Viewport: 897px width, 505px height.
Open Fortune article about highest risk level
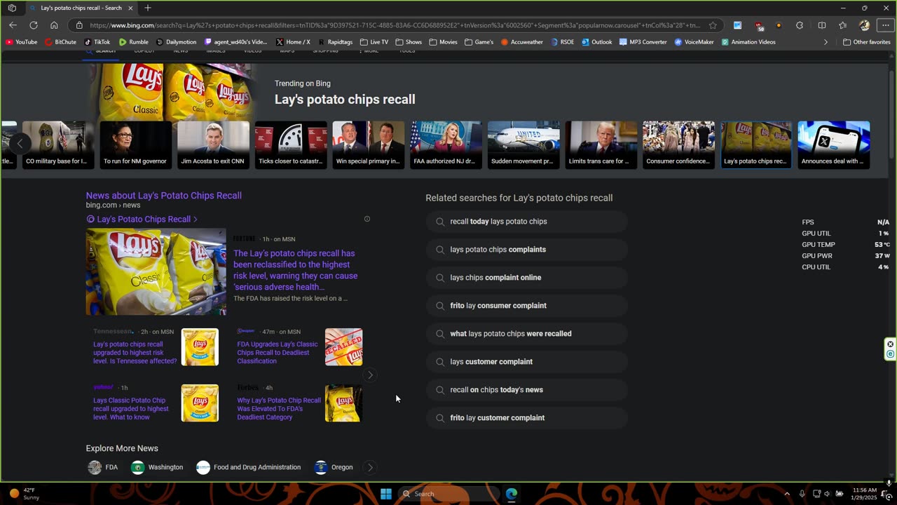tap(296, 270)
